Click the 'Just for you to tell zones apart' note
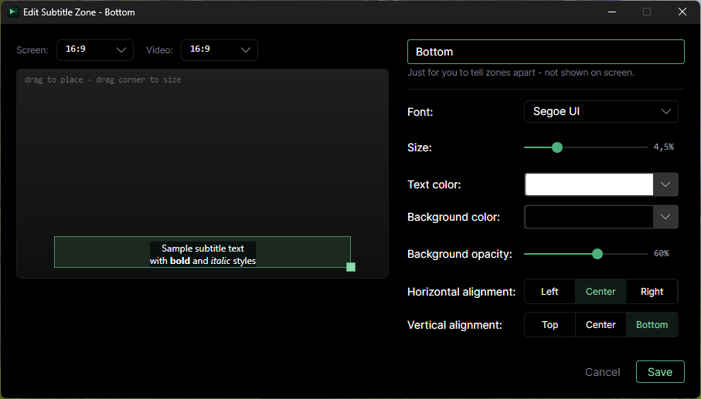Image resolution: width=701 pixels, height=399 pixels. 521,73
